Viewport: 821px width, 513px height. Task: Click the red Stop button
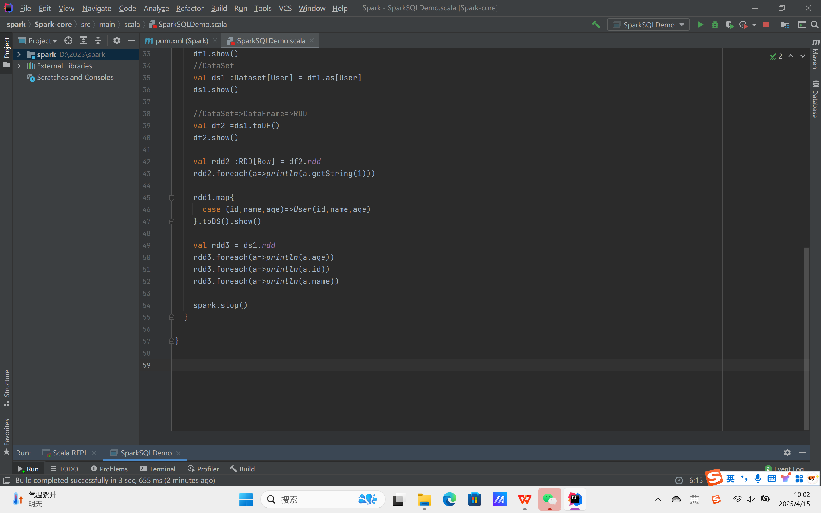tap(766, 25)
